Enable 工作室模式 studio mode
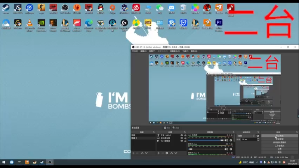Screen dimensions: 299x168 click(x=279, y=146)
